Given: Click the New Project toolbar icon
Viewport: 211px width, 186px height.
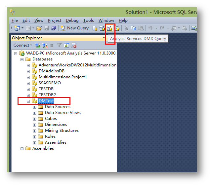Looking at the screenshot, I should tap(17, 28).
